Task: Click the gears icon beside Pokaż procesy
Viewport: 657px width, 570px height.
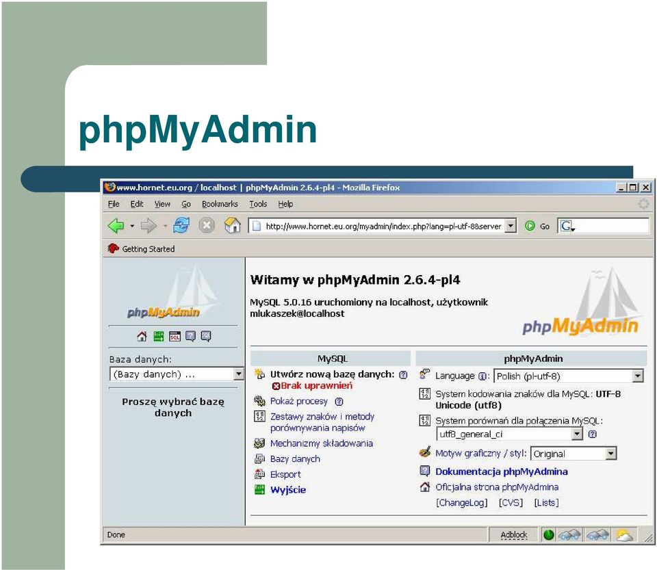Action: click(260, 401)
